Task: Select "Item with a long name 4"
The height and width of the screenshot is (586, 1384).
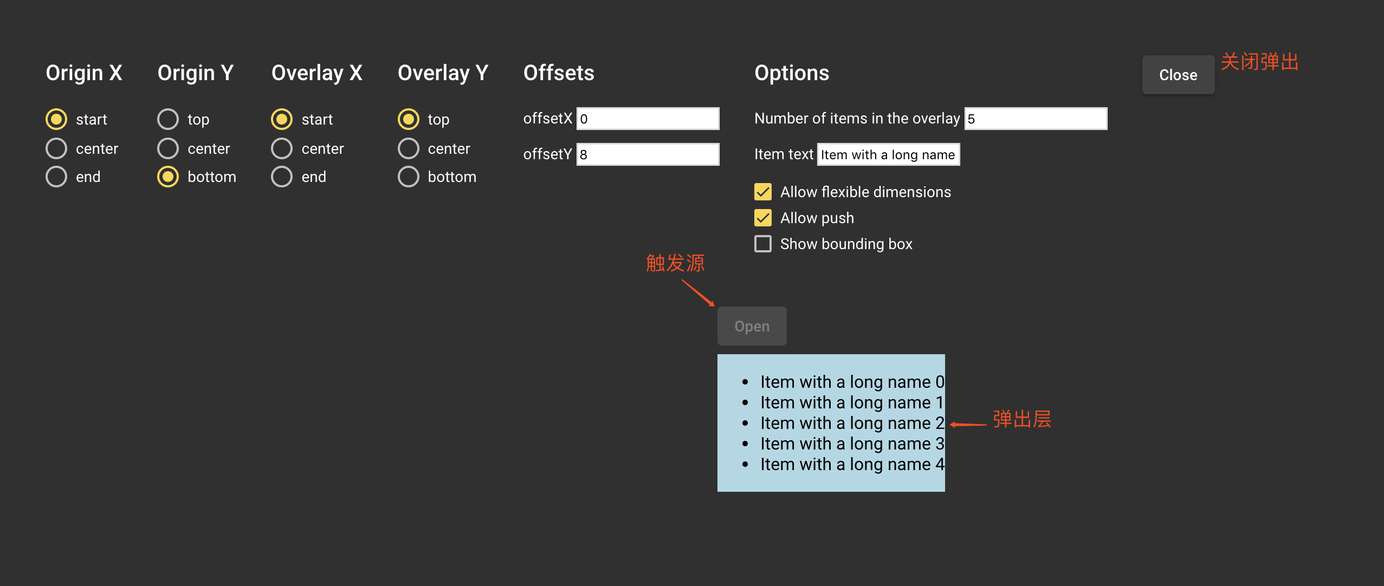Action: point(851,464)
